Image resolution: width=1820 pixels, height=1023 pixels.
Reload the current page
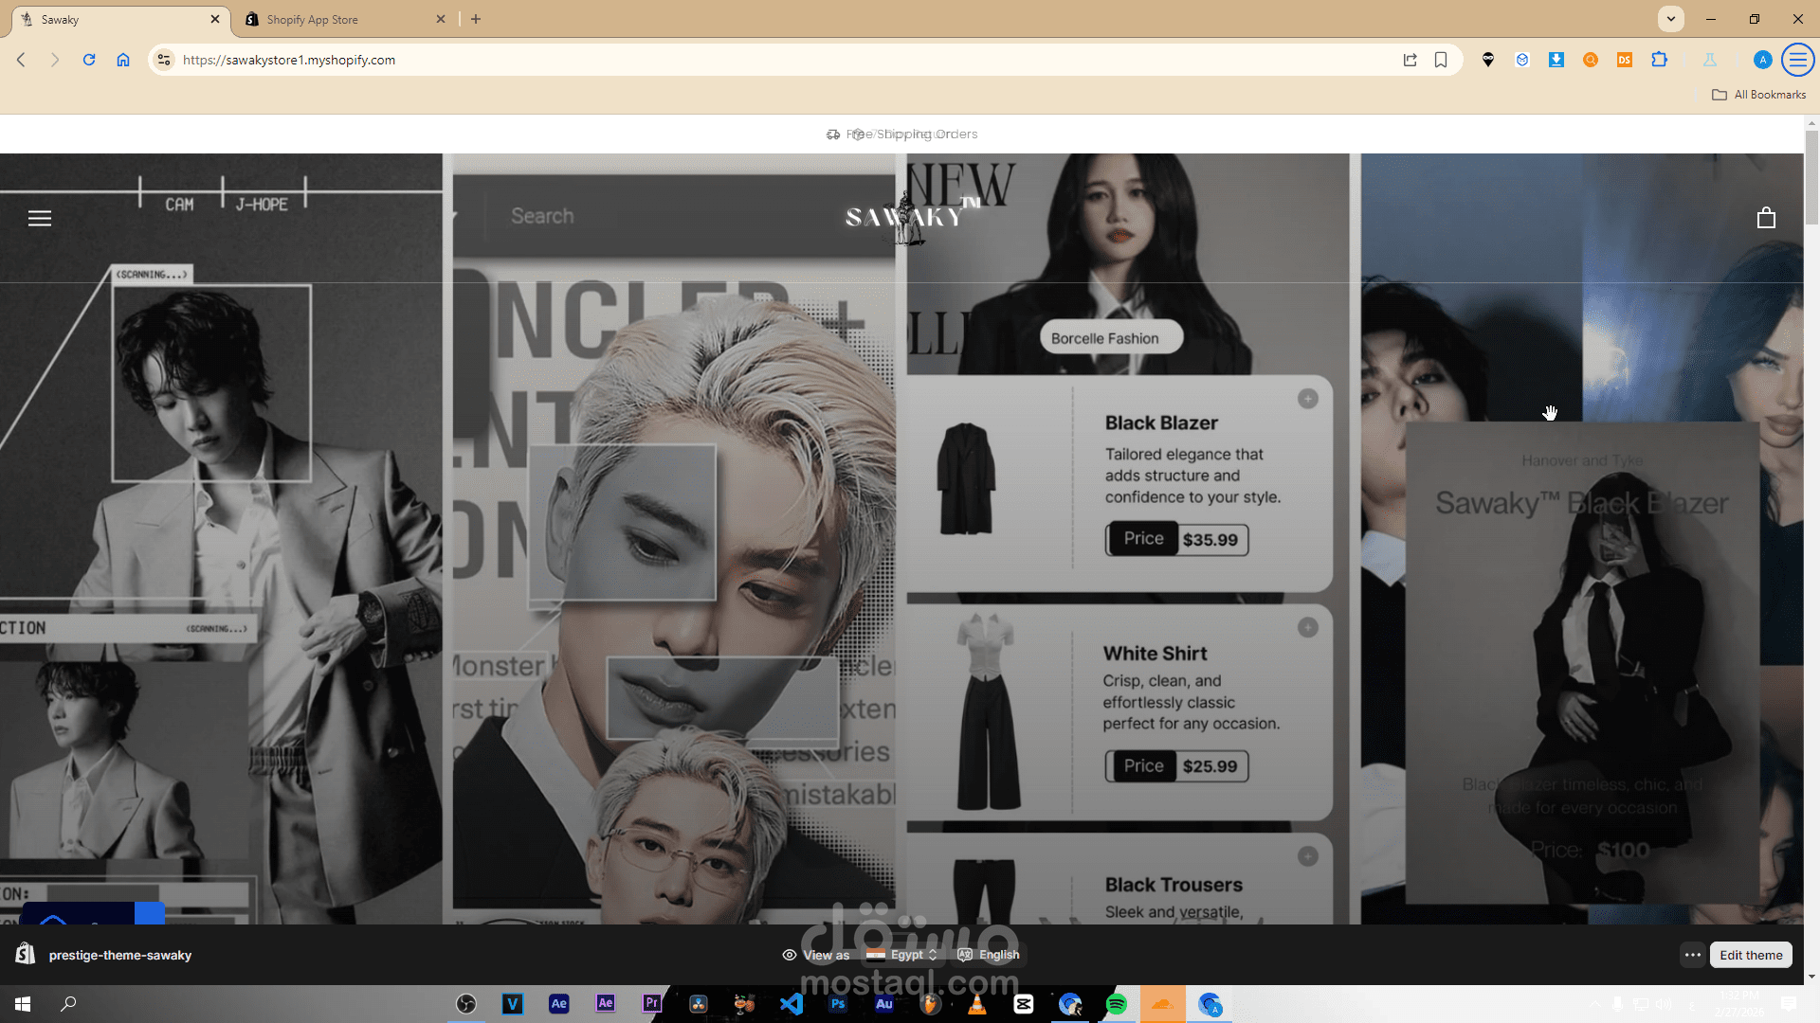(x=89, y=60)
